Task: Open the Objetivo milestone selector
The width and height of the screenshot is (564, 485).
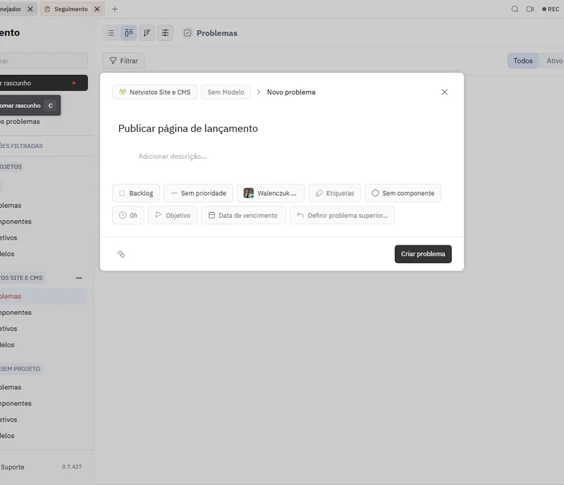Action: click(173, 215)
